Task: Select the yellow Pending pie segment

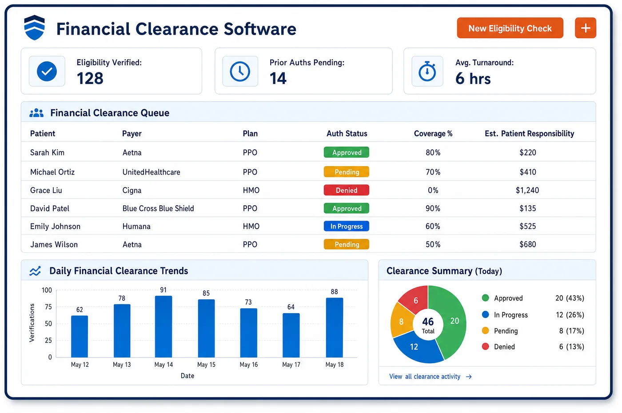Action: point(401,321)
